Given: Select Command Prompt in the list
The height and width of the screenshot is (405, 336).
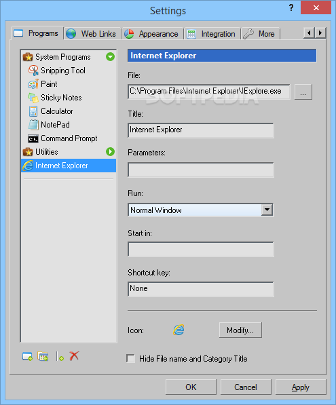Looking at the screenshot, I should [69, 138].
